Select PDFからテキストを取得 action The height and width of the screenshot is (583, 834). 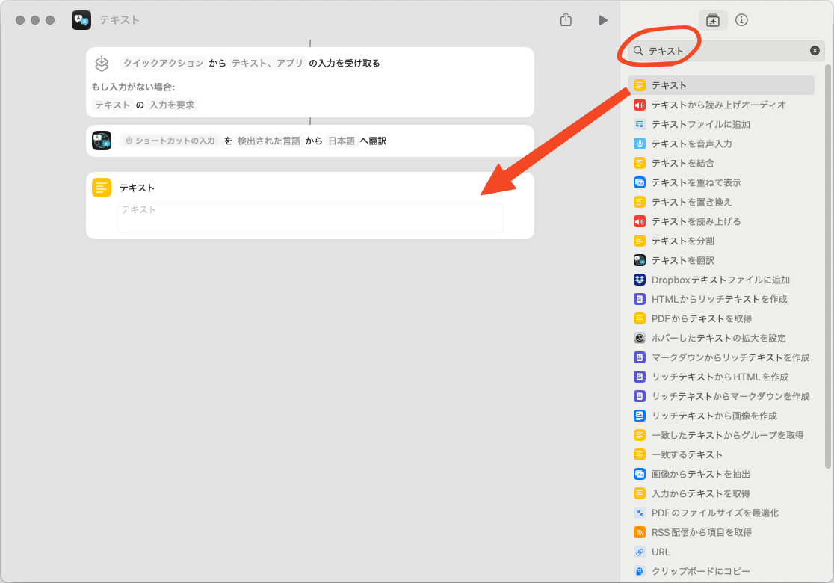tap(720, 318)
